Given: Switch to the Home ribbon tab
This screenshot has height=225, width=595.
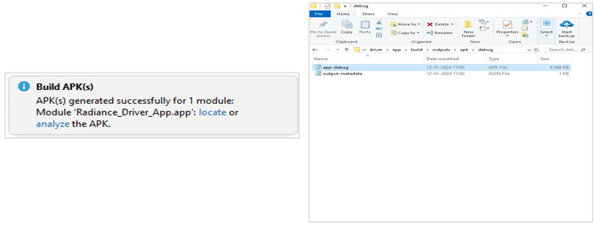Looking at the screenshot, I should coord(343,14).
